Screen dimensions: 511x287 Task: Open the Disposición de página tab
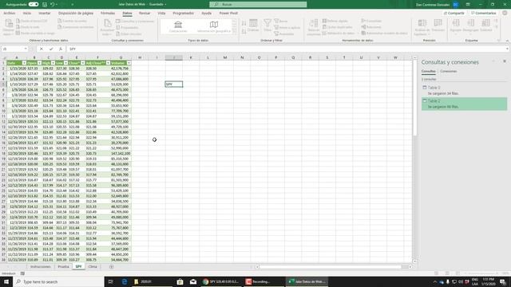click(x=76, y=13)
